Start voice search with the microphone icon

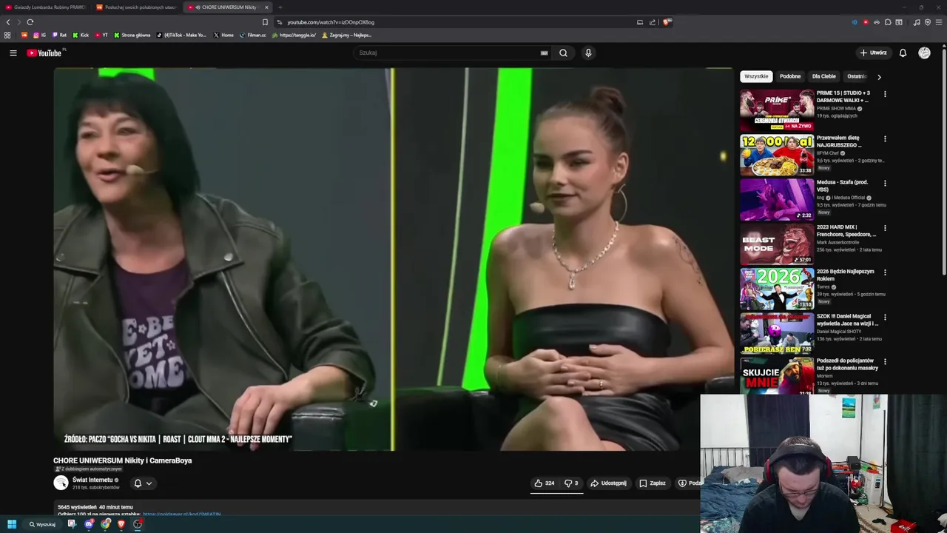click(588, 53)
